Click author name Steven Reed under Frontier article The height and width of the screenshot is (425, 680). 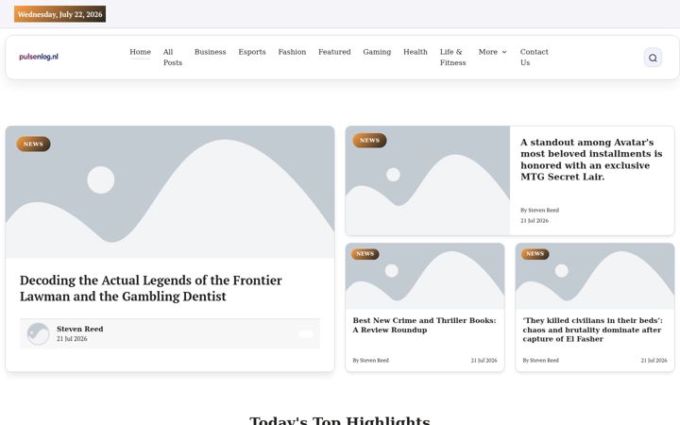click(79, 330)
